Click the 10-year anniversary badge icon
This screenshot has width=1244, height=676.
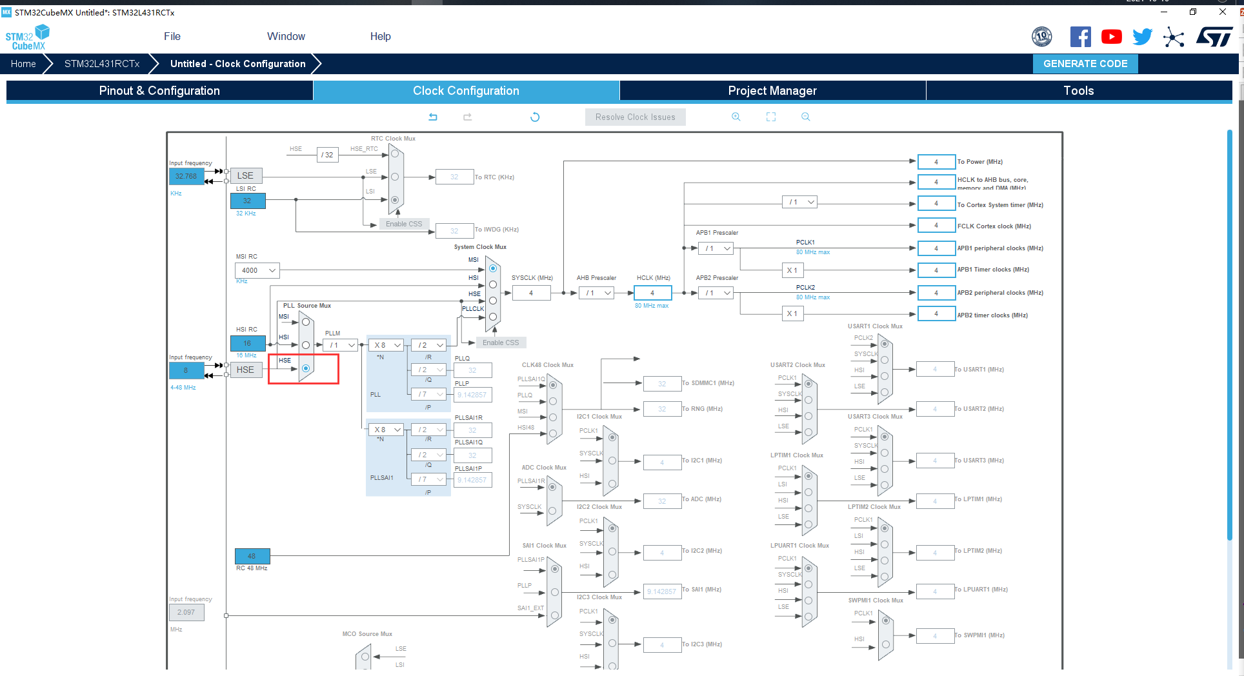click(x=1042, y=37)
